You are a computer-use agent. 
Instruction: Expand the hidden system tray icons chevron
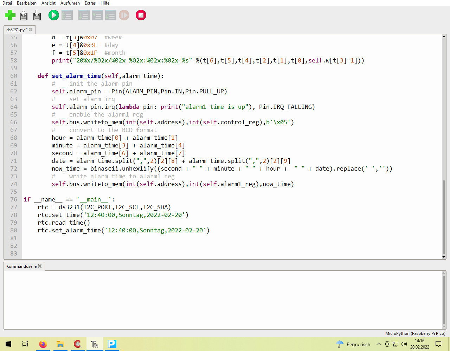tap(378, 344)
